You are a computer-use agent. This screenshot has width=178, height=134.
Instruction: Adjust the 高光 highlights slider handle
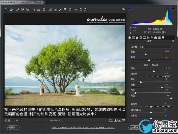coord(141,82)
